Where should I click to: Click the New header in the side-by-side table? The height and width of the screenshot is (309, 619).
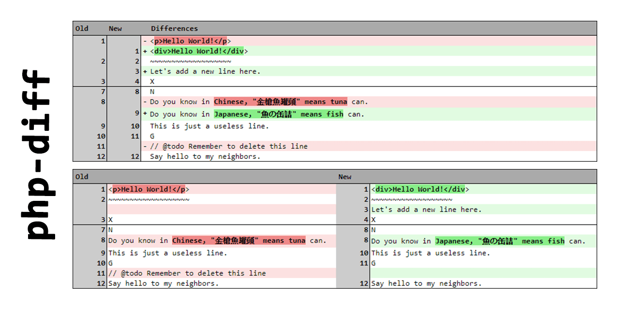[345, 177]
